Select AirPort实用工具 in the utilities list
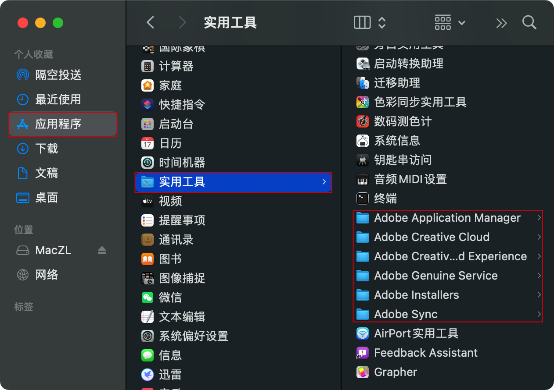Viewport: 554px width, 390px height. pos(416,333)
